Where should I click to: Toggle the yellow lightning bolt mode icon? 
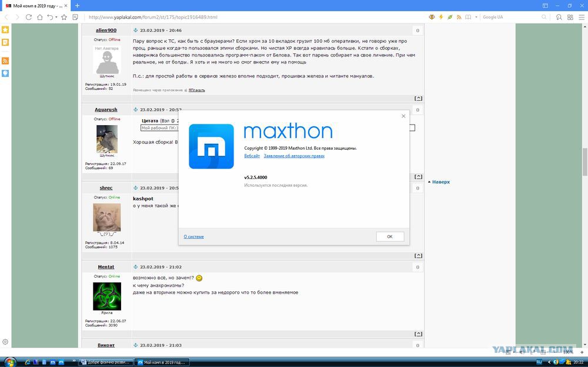pos(441,17)
